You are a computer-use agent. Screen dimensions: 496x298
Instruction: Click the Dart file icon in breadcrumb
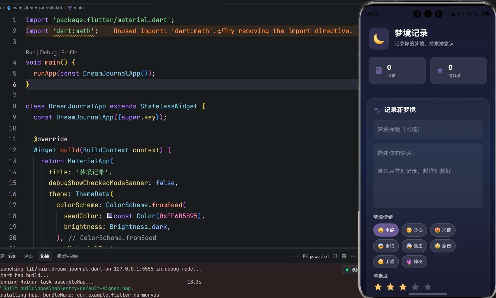9,8
